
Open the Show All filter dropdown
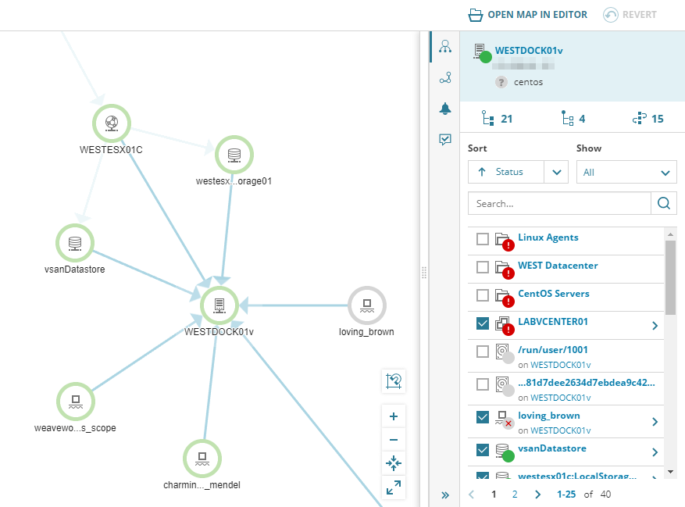pos(626,172)
